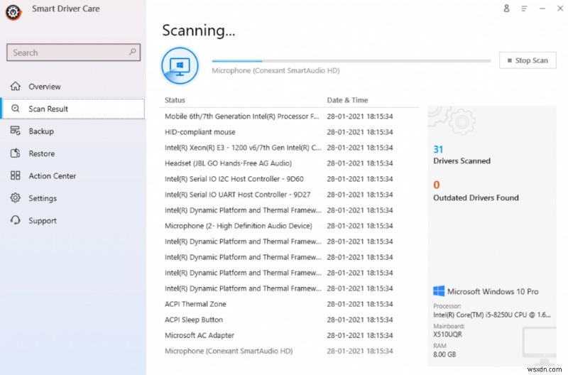Select the Serial IO UART Host Controller - 9D27 row
Screen dimensions: 568x375
click(x=289, y=195)
